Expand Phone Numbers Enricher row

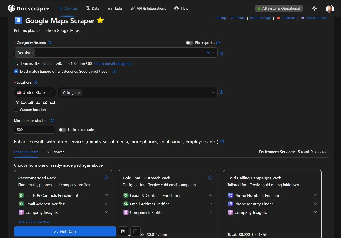point(315,195)
